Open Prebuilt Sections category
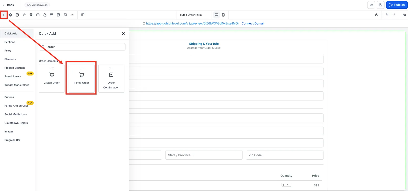The width and height of the screenshot is (408, 191). click(x=15, y=68)
